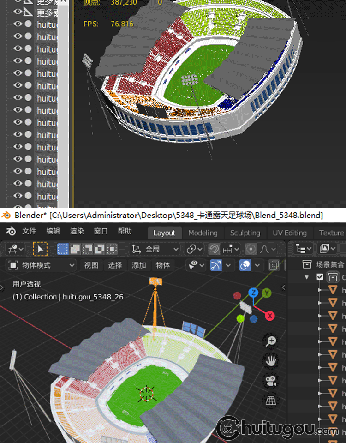The height and width of the screenshot is (443, 346).
Task: Toggle the eye icon in the top outliner row
Action: [x=18, y=12]
